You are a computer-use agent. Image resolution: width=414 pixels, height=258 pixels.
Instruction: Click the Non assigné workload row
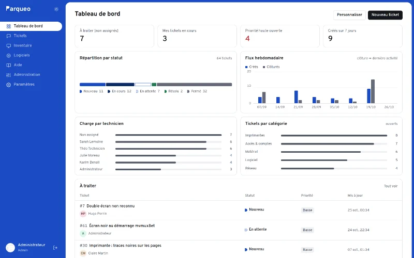(x=156, y=135)
